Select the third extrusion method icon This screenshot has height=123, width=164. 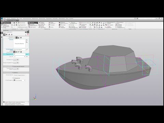[19, 52]
